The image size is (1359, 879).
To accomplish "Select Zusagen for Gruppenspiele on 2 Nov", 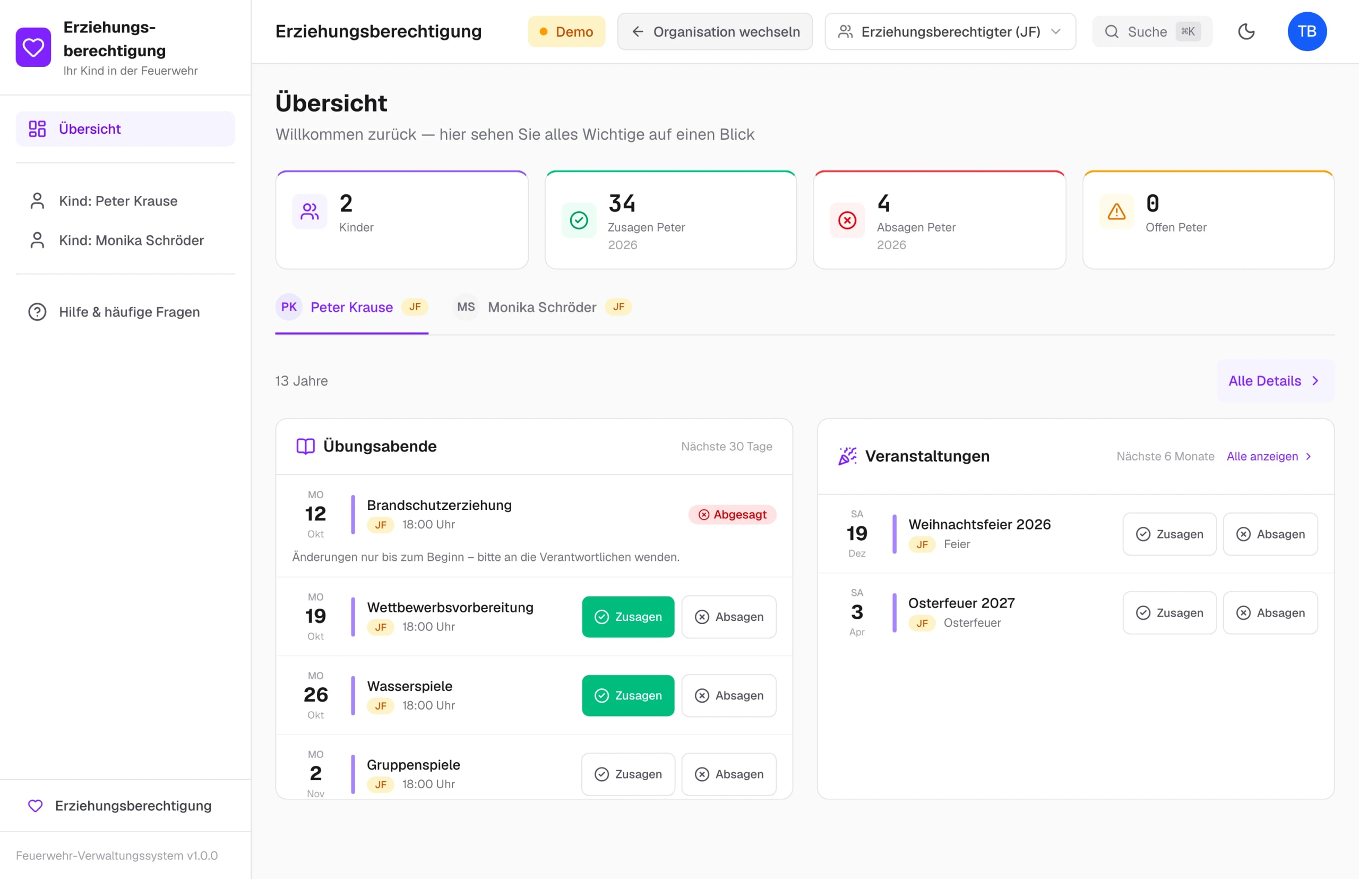I will point(628,774).
